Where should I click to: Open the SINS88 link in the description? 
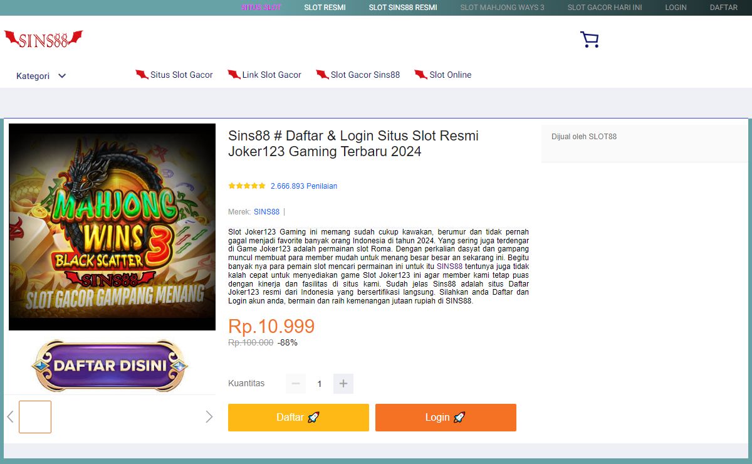pyautogui.click(x=450, y=266)
